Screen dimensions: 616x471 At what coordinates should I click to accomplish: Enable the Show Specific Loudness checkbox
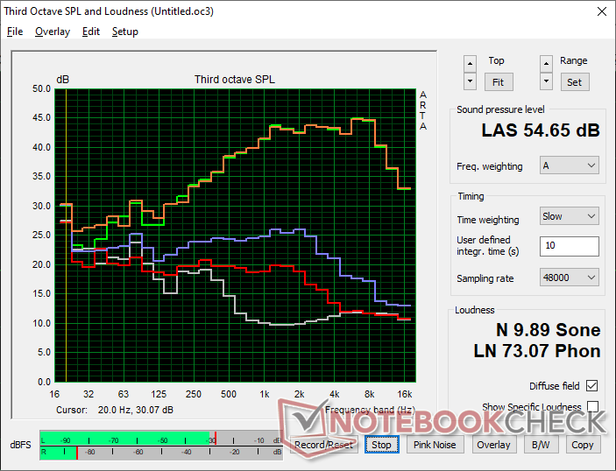tap(593, 407)
